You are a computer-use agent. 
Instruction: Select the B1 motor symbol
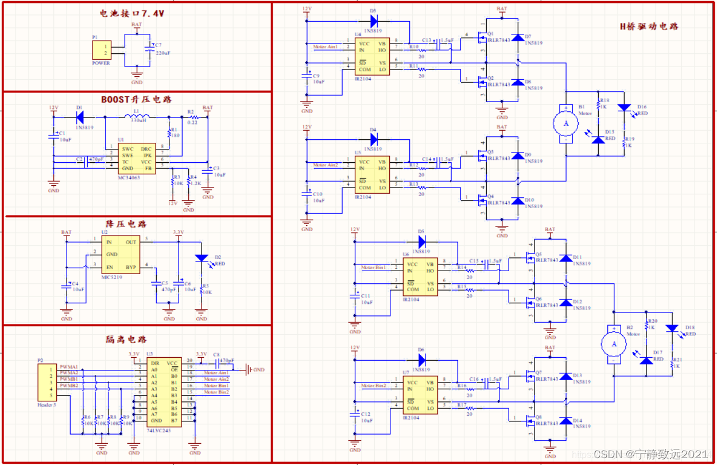tap(566, 122)
